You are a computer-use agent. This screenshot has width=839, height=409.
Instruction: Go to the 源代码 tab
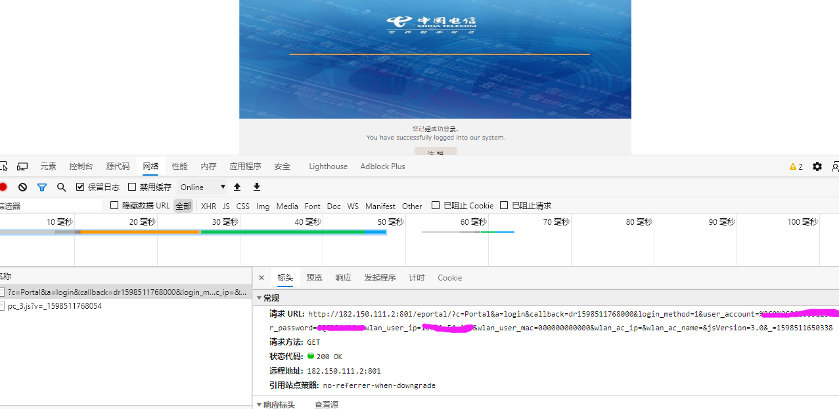[x=118, y=166]
